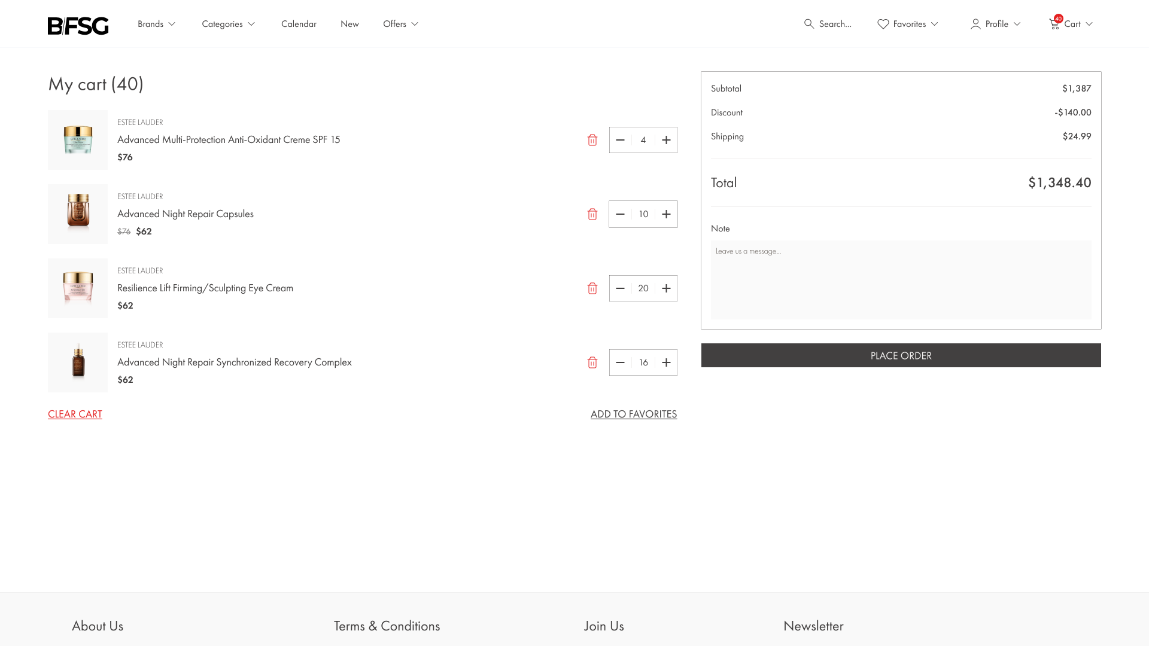Go to the Calendar page

pyautogui.click(x=299, y=24)
